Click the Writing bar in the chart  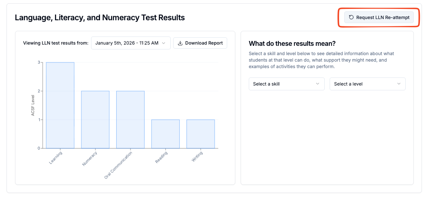(x=201, y=134)
